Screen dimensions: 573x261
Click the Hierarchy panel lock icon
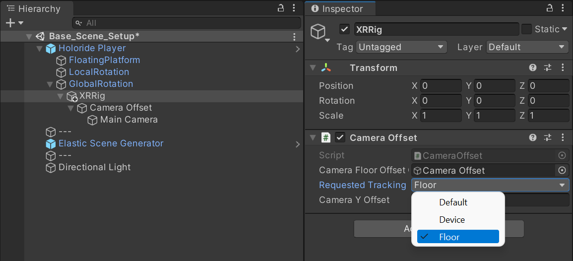(280, 8)
